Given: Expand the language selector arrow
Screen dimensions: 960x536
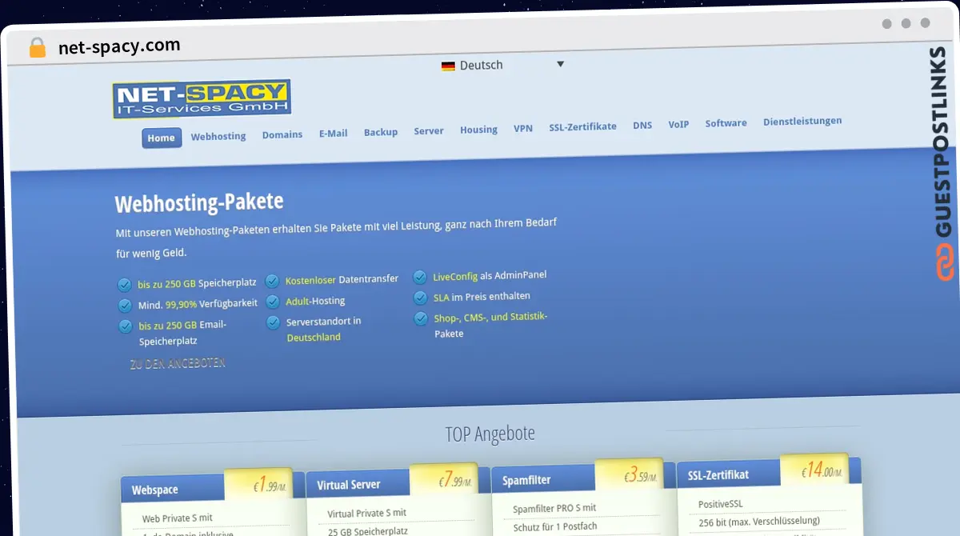Looking at the screenshot, I should pos(560,64).
